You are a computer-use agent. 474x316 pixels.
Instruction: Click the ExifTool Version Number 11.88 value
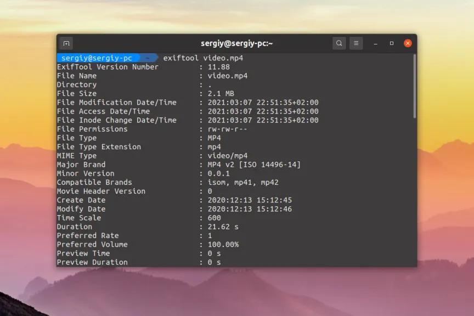click(218, 67)
